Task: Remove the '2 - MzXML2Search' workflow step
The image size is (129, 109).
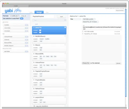Action: (x=65, y=36)
